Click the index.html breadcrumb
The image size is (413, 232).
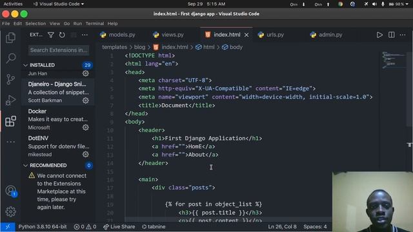tap(170, 47)
